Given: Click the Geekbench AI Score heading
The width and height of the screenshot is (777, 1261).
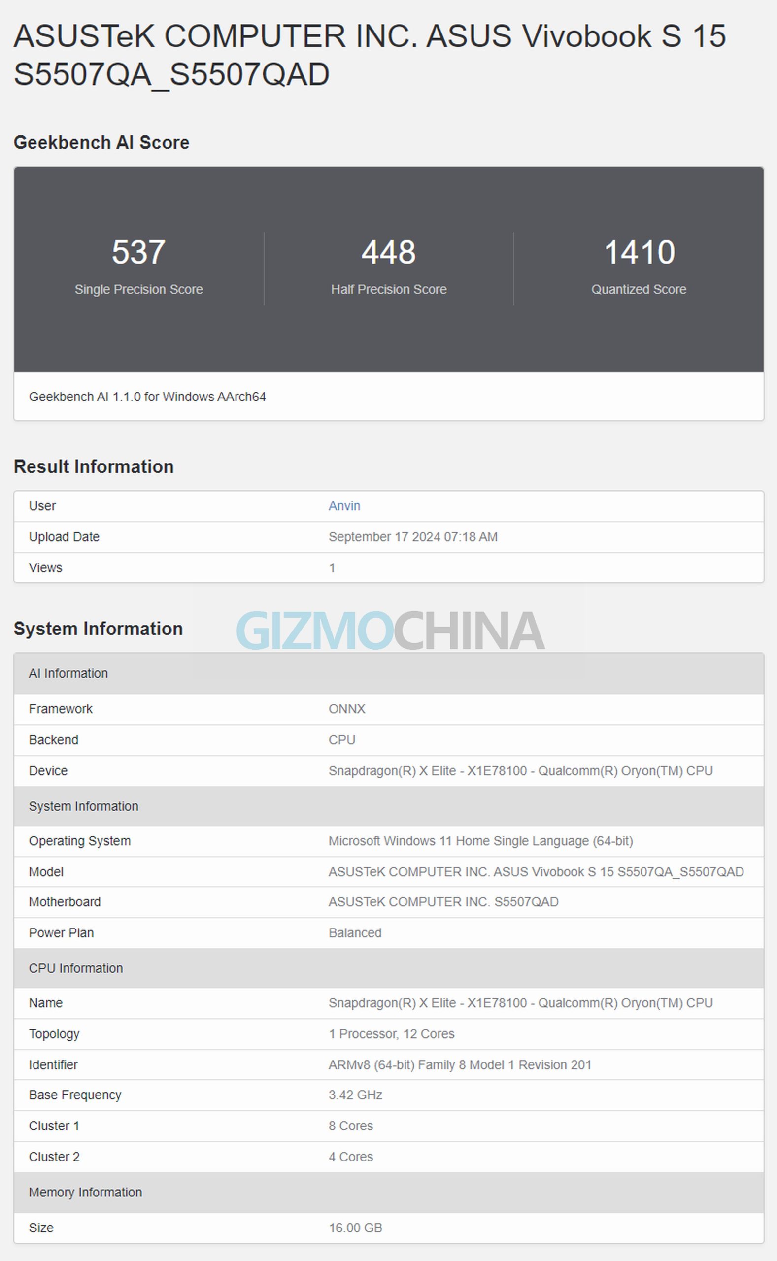Looking at the screenshot, I should click(x=101, y=142).
